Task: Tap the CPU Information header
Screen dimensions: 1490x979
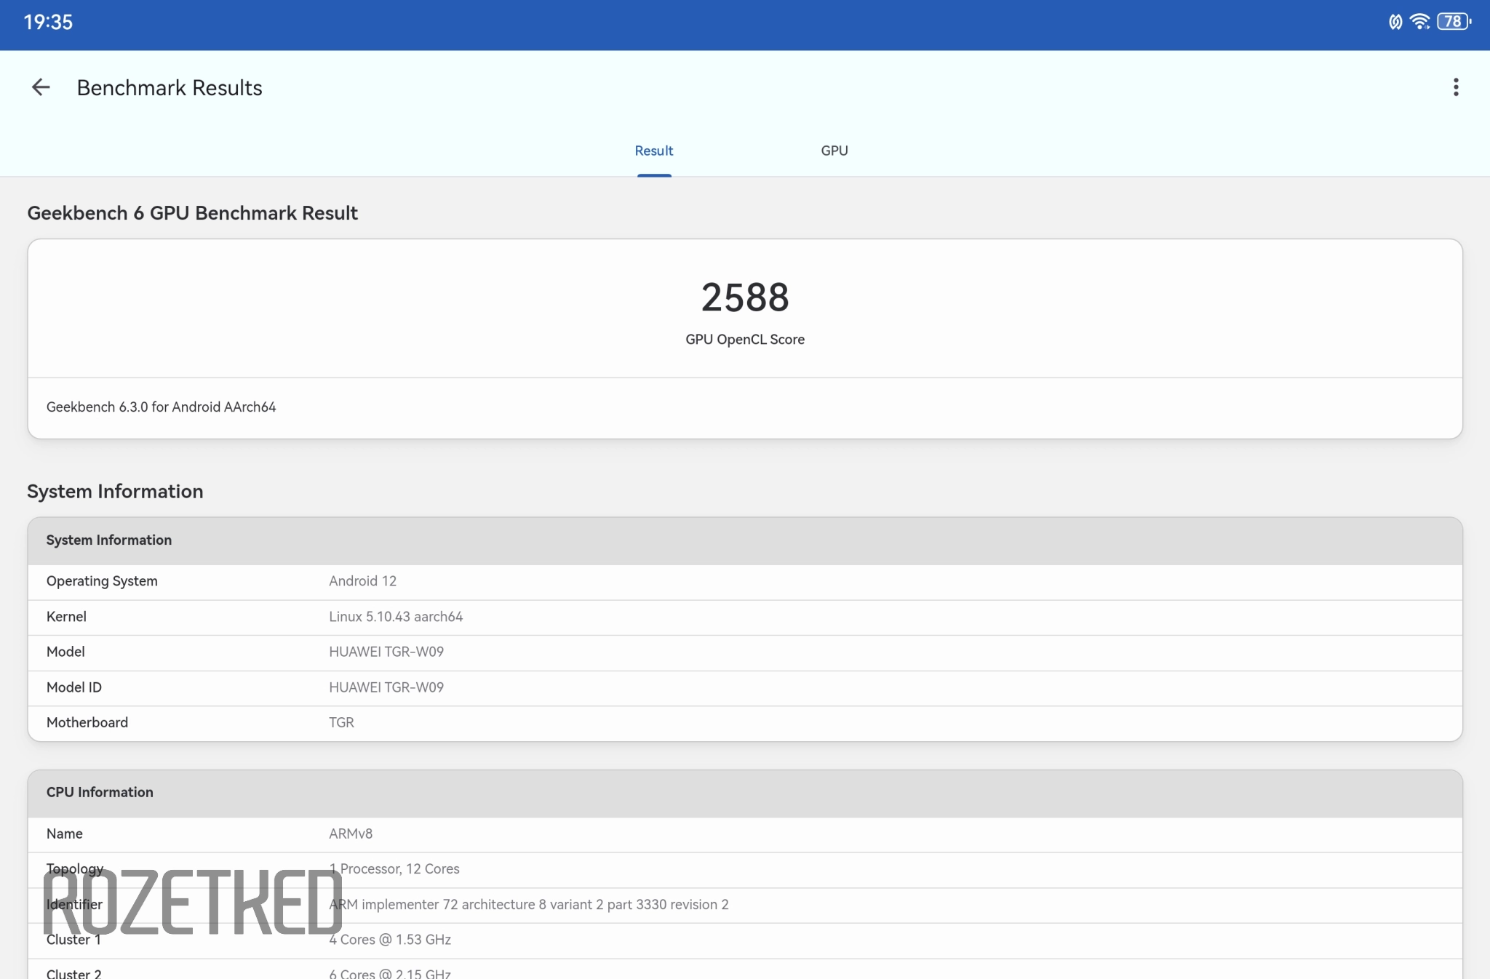Action: (100, 792)
